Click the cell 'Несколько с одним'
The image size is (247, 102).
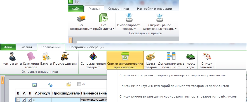tap(94, 99)
